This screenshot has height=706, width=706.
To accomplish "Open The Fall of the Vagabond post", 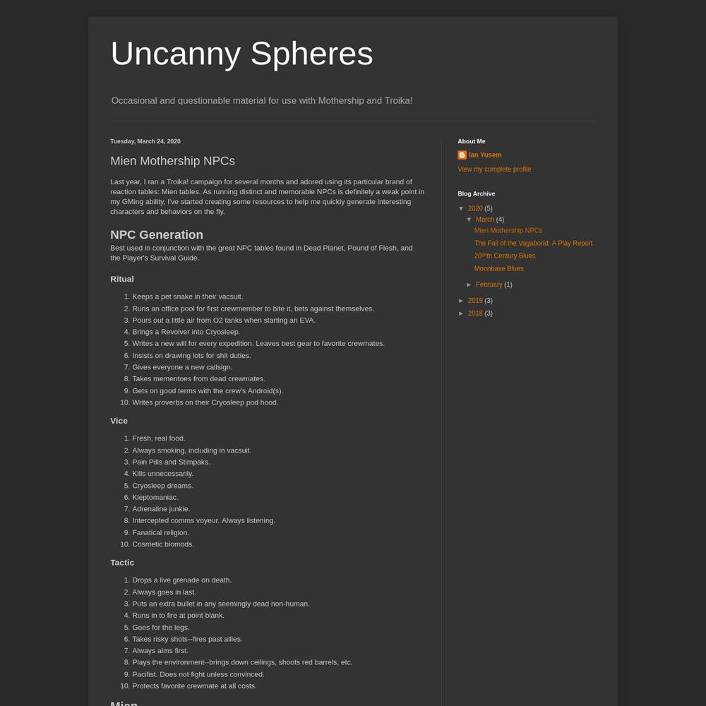I will (x=533, y=243).
